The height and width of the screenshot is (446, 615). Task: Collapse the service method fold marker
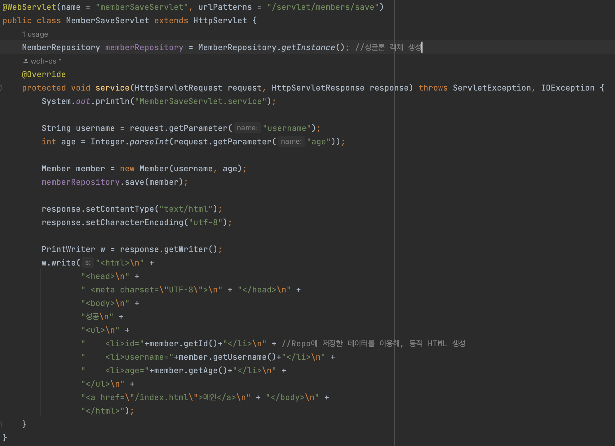tap(1, 88)
